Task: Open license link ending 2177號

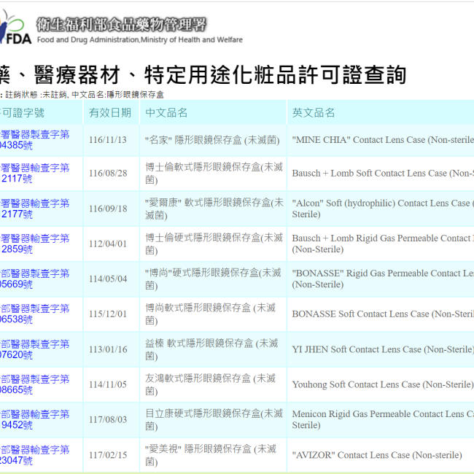Action: 34,209
